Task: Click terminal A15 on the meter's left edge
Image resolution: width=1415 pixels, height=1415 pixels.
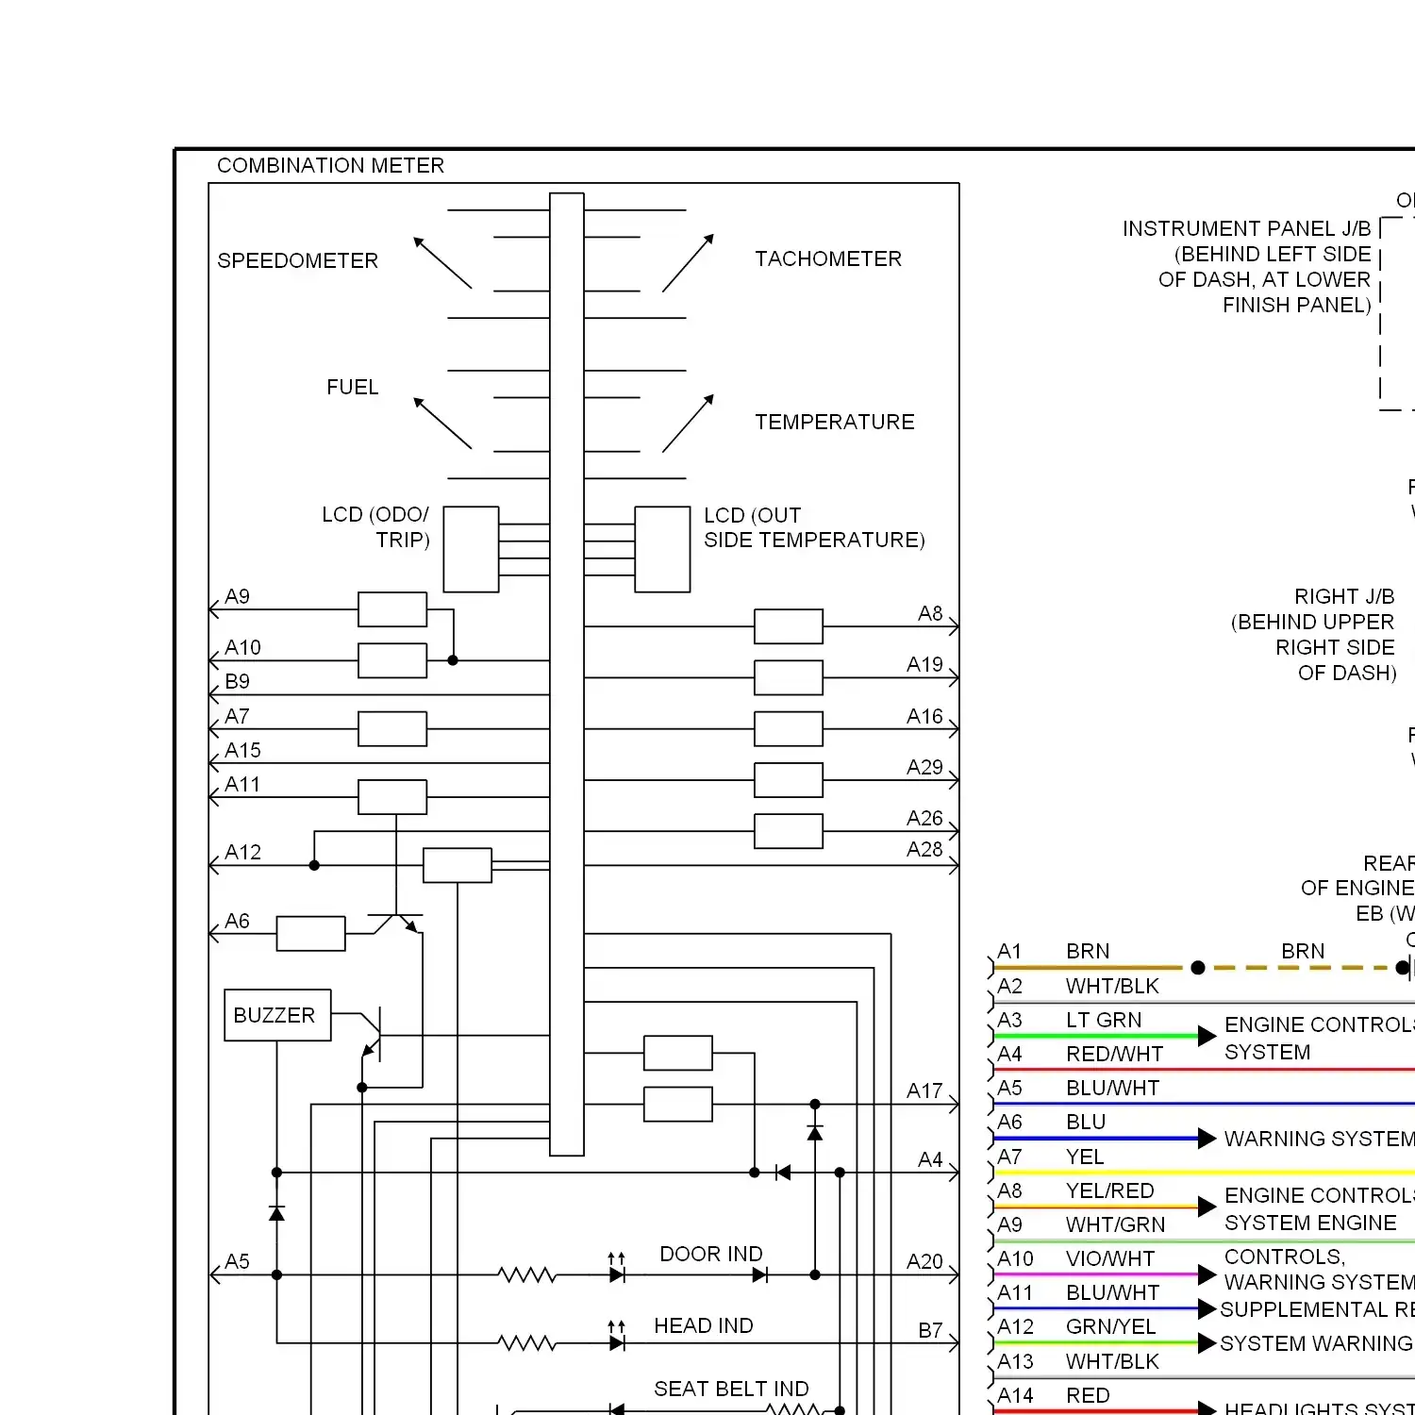Action: (242, 751)
